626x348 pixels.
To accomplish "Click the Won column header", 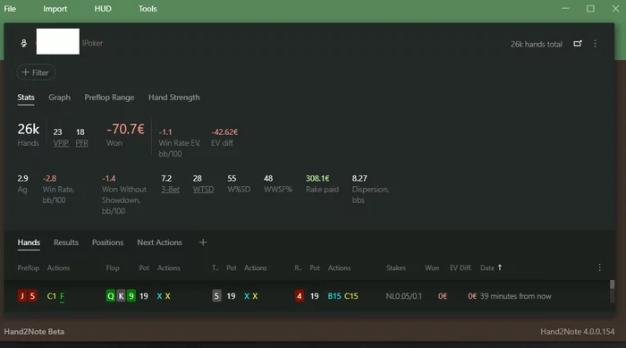I will pos(432,267).
